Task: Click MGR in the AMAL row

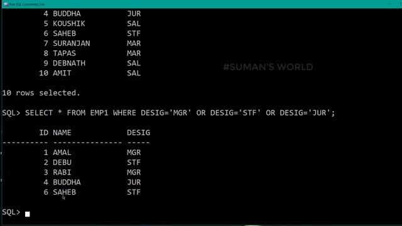Action: pos(134,153)
